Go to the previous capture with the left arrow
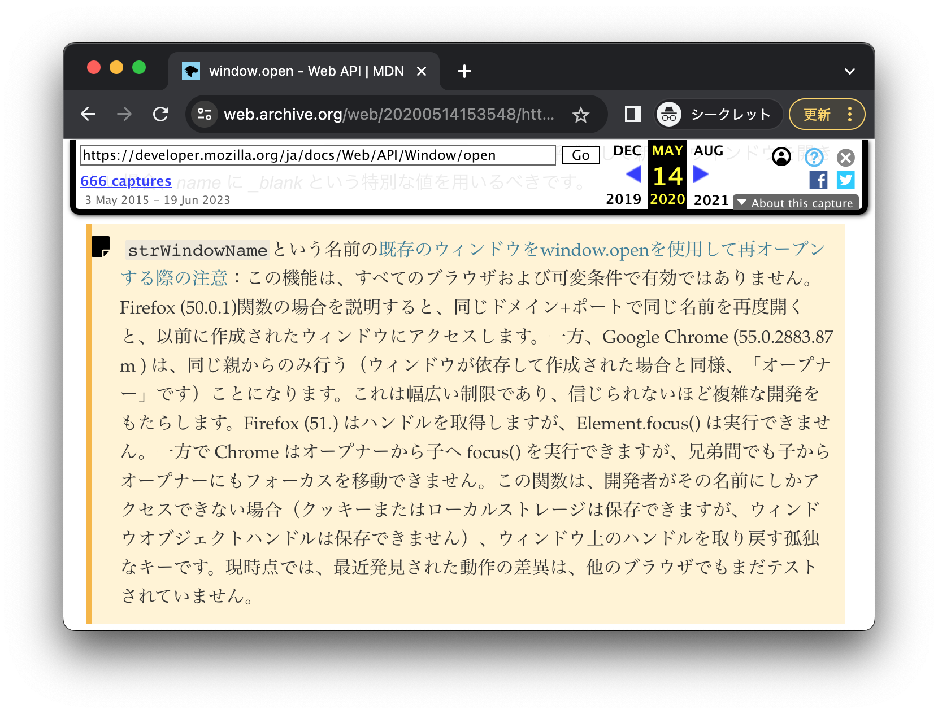 pyautogui.click(x=635, y=175)
